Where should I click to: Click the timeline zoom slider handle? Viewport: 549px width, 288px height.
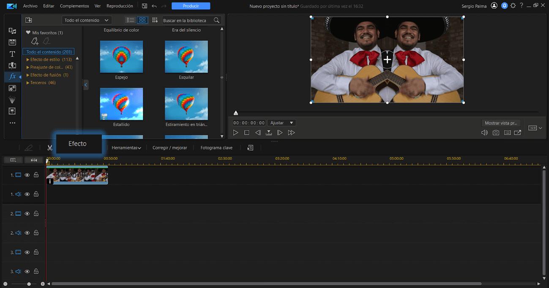tap(29, 284)
